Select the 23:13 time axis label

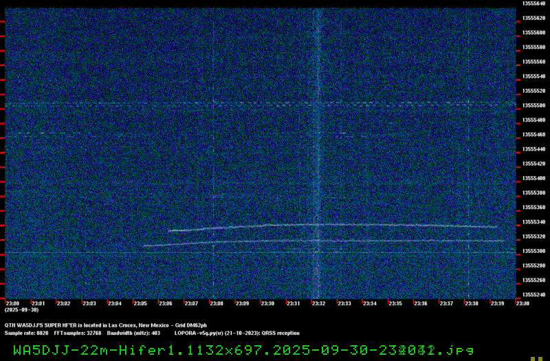point(344,303)
